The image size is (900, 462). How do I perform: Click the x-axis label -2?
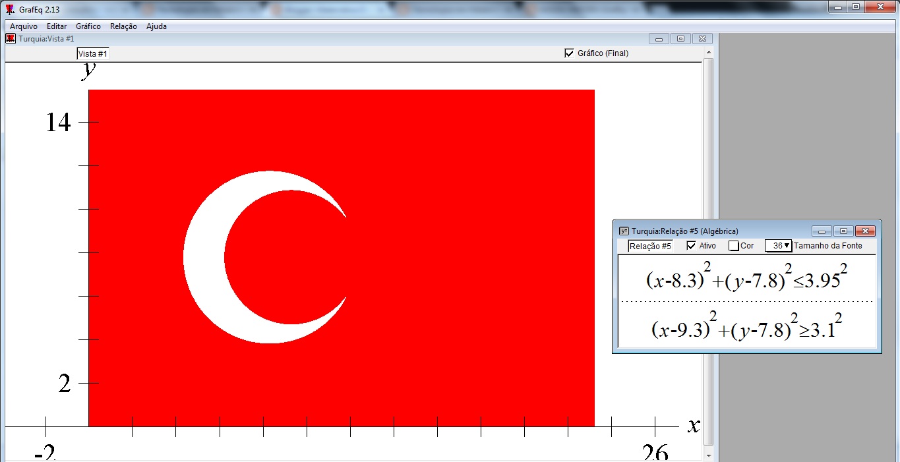point(45,453)
